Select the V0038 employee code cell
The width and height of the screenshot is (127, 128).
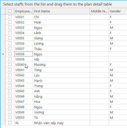click(x=24, y=54)
